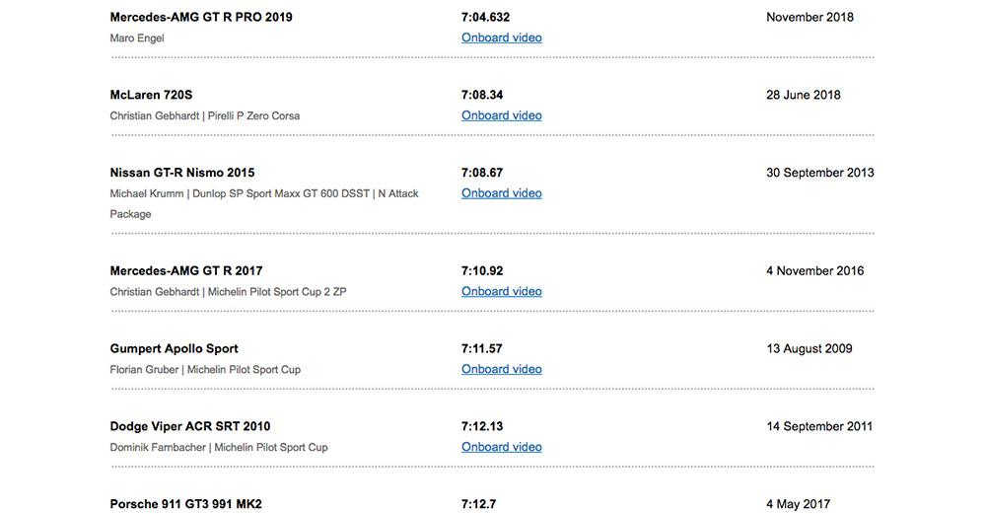986x514 pixels.
Task: Click the 7:04.632 lap time
Action: [x=485, y=17]
